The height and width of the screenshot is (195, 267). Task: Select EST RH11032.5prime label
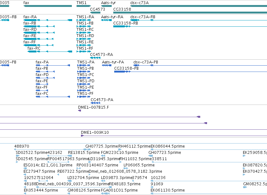click(136, 159)
